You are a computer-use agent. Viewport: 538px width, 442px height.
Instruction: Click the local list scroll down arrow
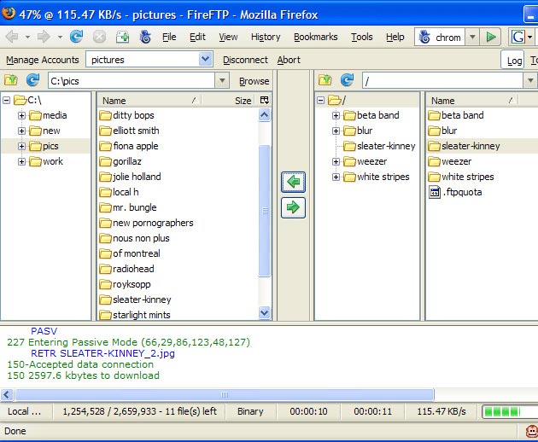[265, 312]
